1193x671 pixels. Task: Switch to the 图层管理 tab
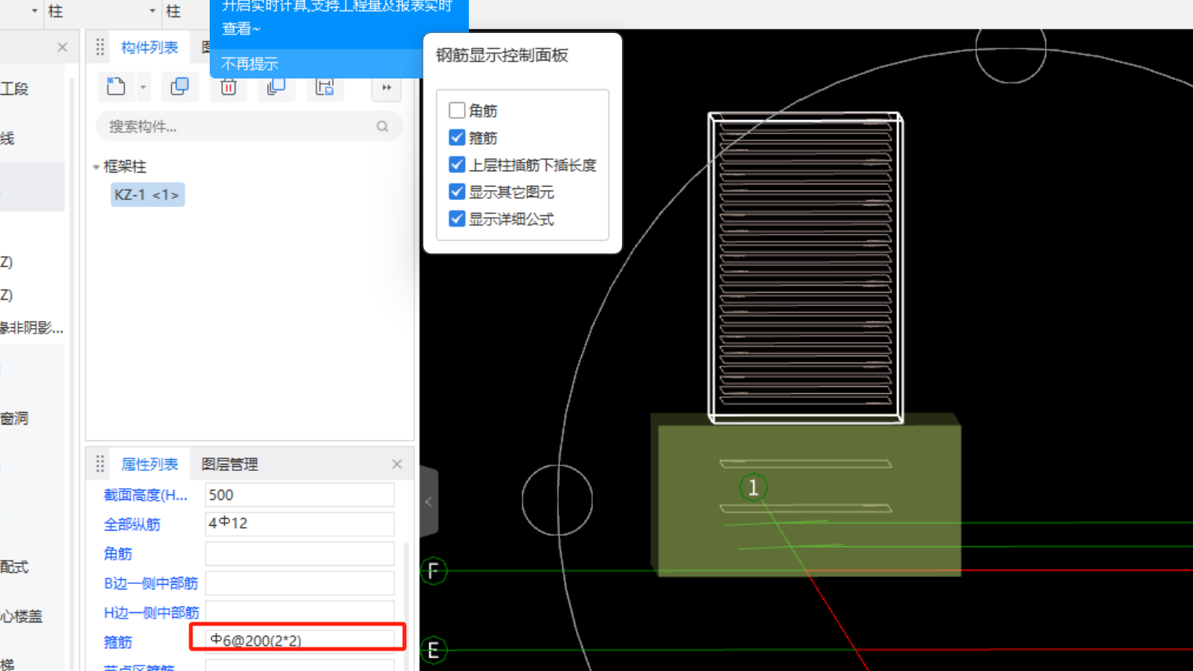tap(229, 465)
